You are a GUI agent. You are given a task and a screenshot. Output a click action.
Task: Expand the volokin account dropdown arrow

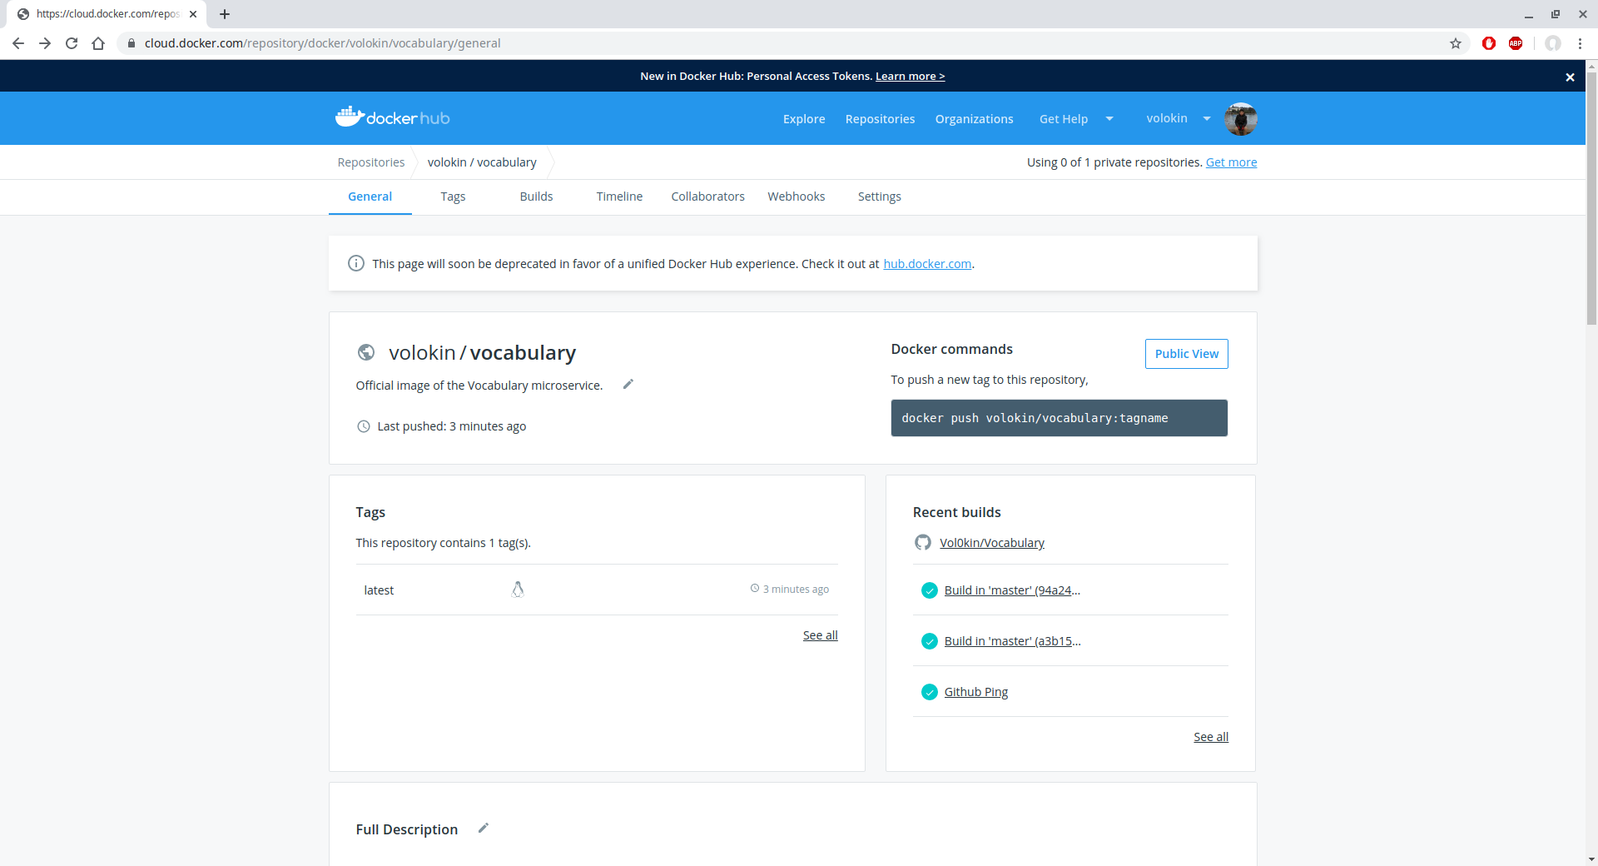[x=1207, y=118]
